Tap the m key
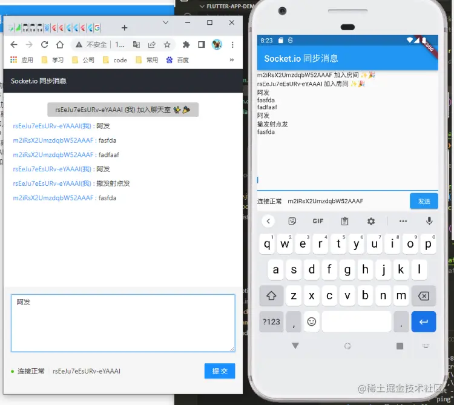 click(x=401, y=295)
